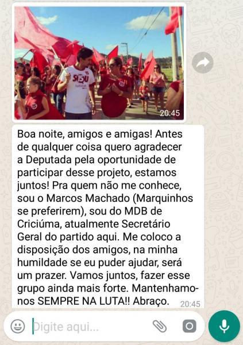The width and height of the screenshot is (243, 345).
Task: Click the 20:45 timestamp under the text message
Action: coord(190,304)
